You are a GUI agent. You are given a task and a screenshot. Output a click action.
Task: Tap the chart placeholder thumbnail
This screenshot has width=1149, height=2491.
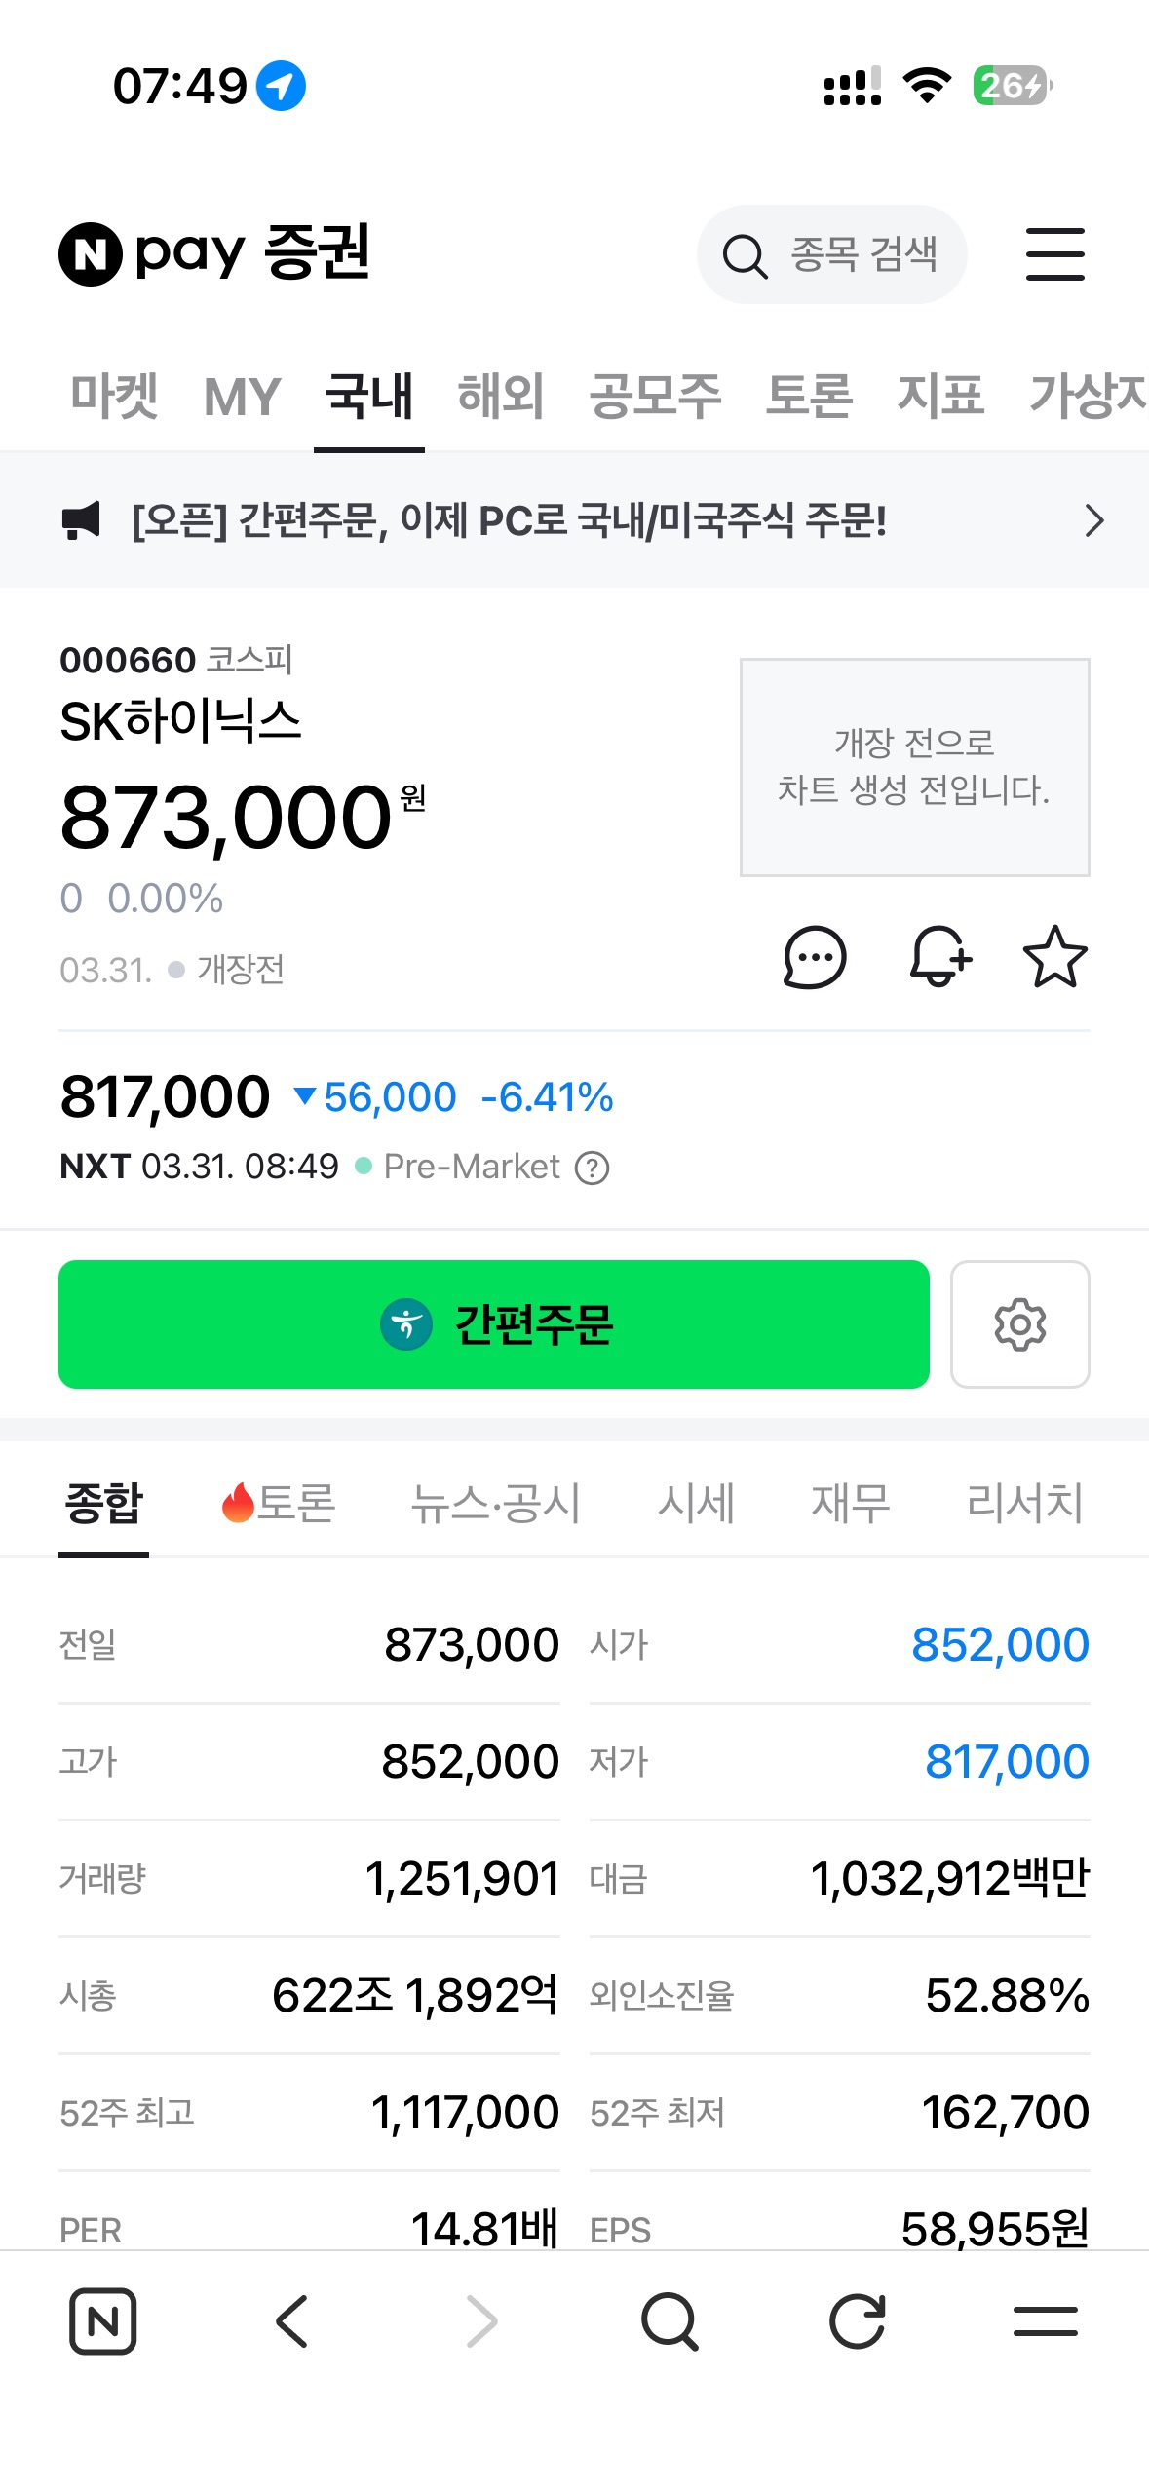point(914,767)
